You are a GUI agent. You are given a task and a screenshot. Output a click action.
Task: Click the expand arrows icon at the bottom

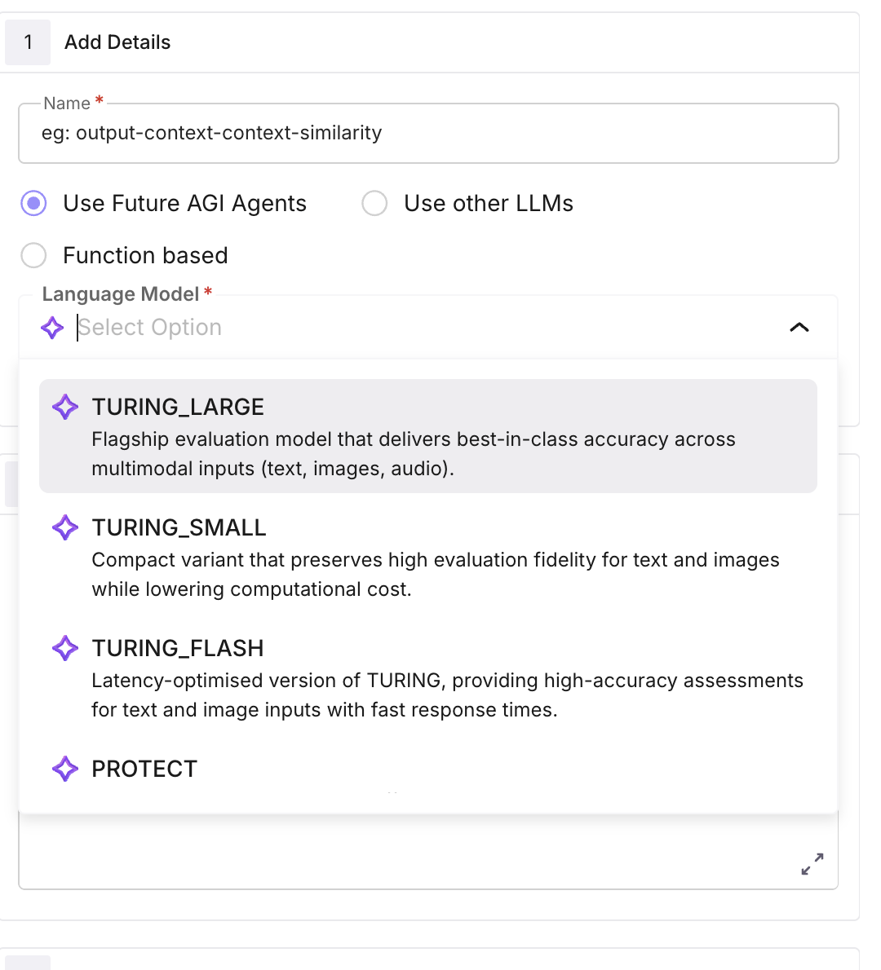812,864
